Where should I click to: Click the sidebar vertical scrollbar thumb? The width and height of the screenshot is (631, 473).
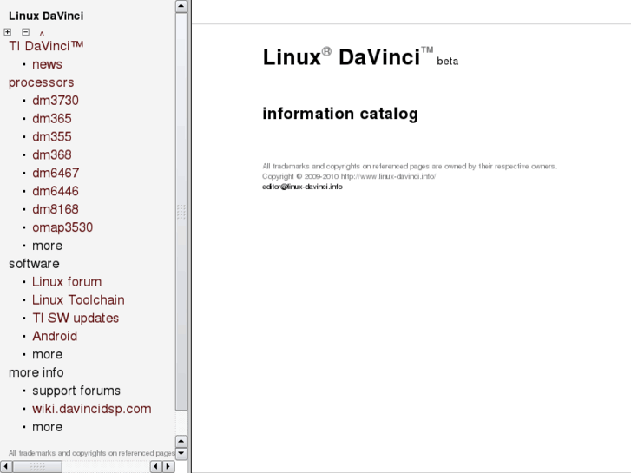tap(181, 212)
